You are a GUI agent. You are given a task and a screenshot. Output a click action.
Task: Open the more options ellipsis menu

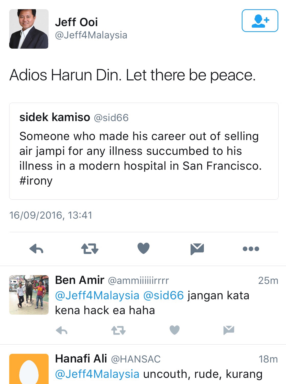pos(251,249)
